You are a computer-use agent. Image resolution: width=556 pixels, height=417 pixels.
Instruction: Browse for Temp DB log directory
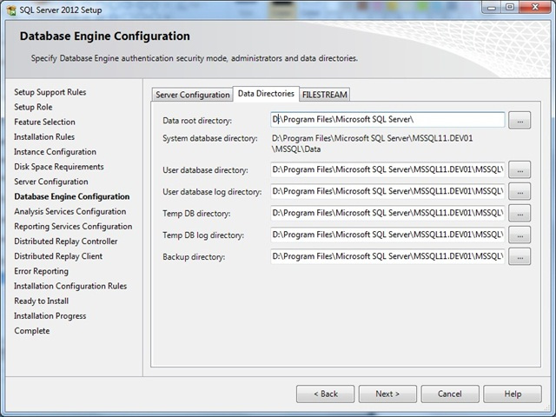[520, 235]
